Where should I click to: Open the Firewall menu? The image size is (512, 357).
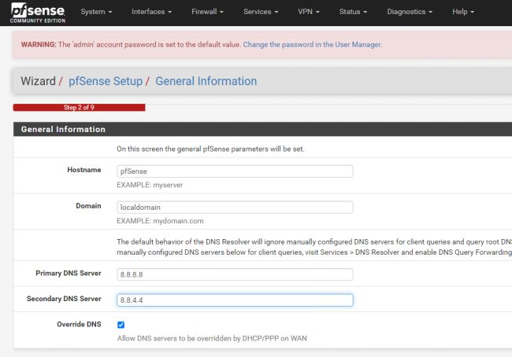click(207, 12)
